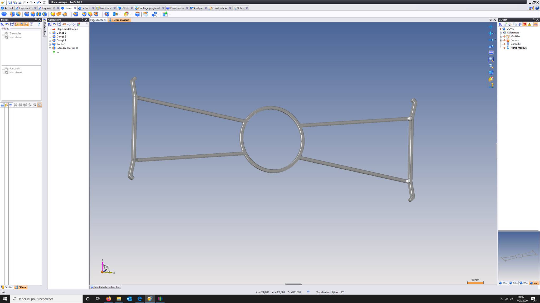Switch to the Page d'accueil tab

click(x=98, y=20)
